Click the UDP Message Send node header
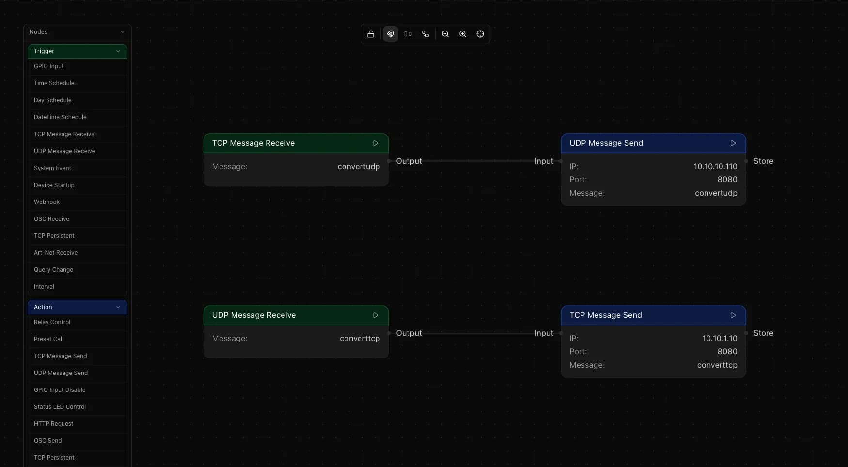This screenshot has height=467, width=848. 653,143
